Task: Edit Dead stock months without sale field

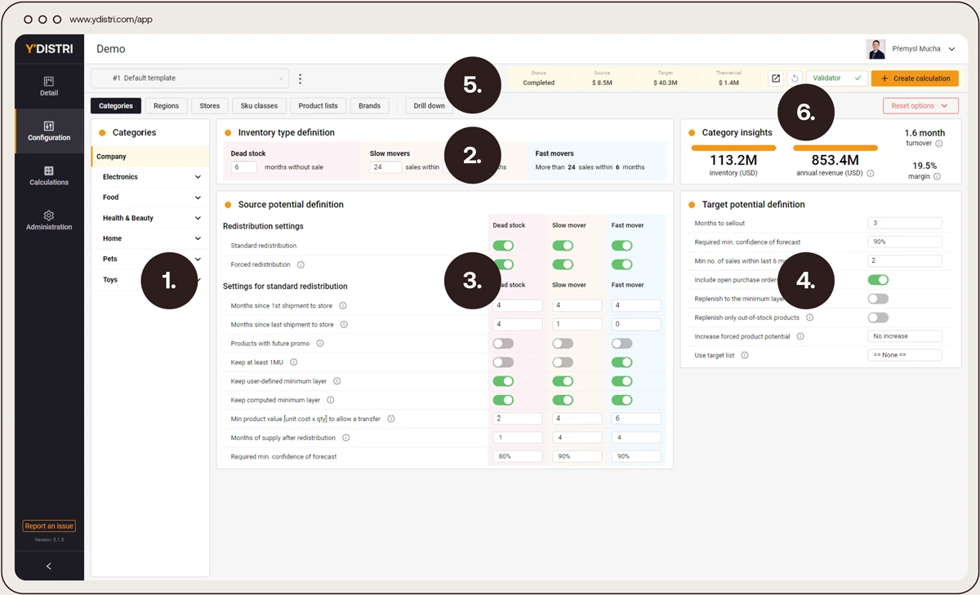Action: 244,167
